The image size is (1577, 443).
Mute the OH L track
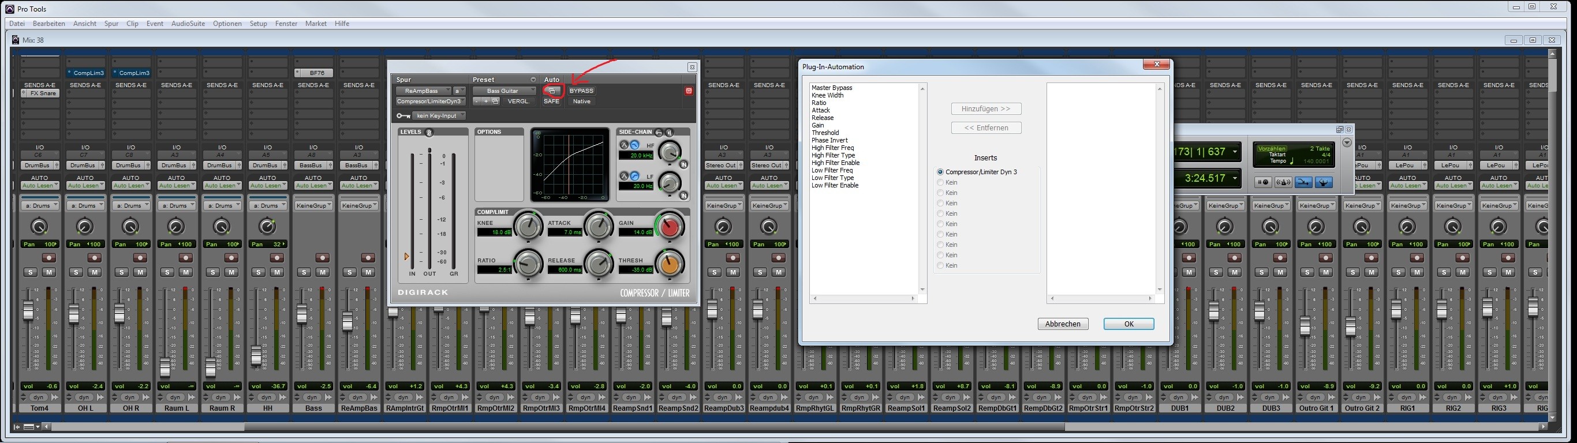click(95, 272)
